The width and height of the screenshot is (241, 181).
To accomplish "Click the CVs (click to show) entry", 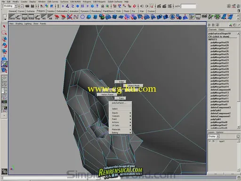I will pyautogui.click(x=218, y=36).
